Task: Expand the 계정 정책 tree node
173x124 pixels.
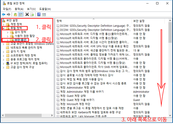Action: pos(4,24)
